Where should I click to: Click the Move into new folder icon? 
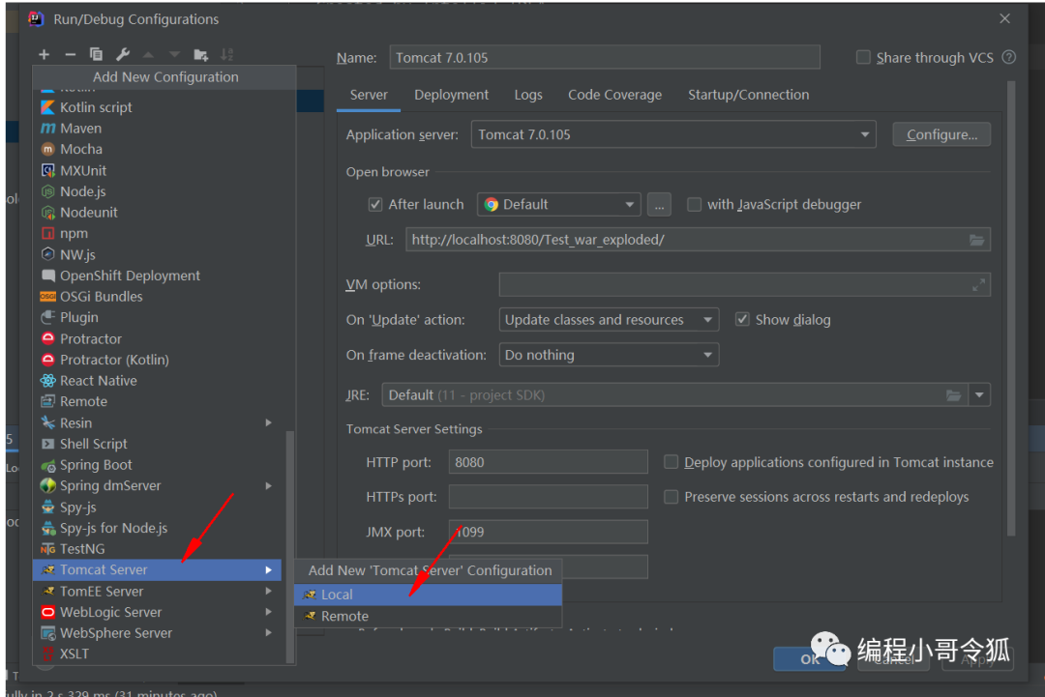coord(200,54)
